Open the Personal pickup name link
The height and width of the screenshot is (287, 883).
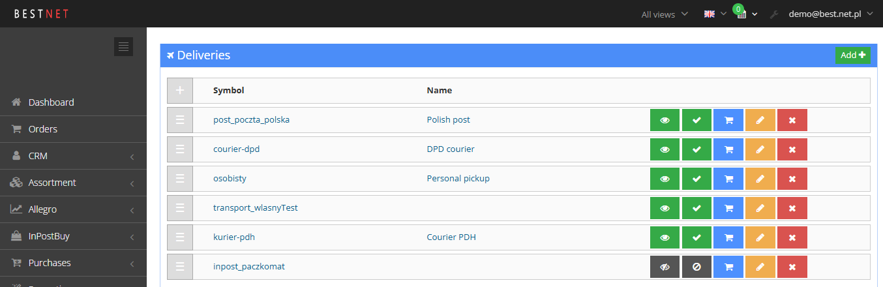(458, 179)
